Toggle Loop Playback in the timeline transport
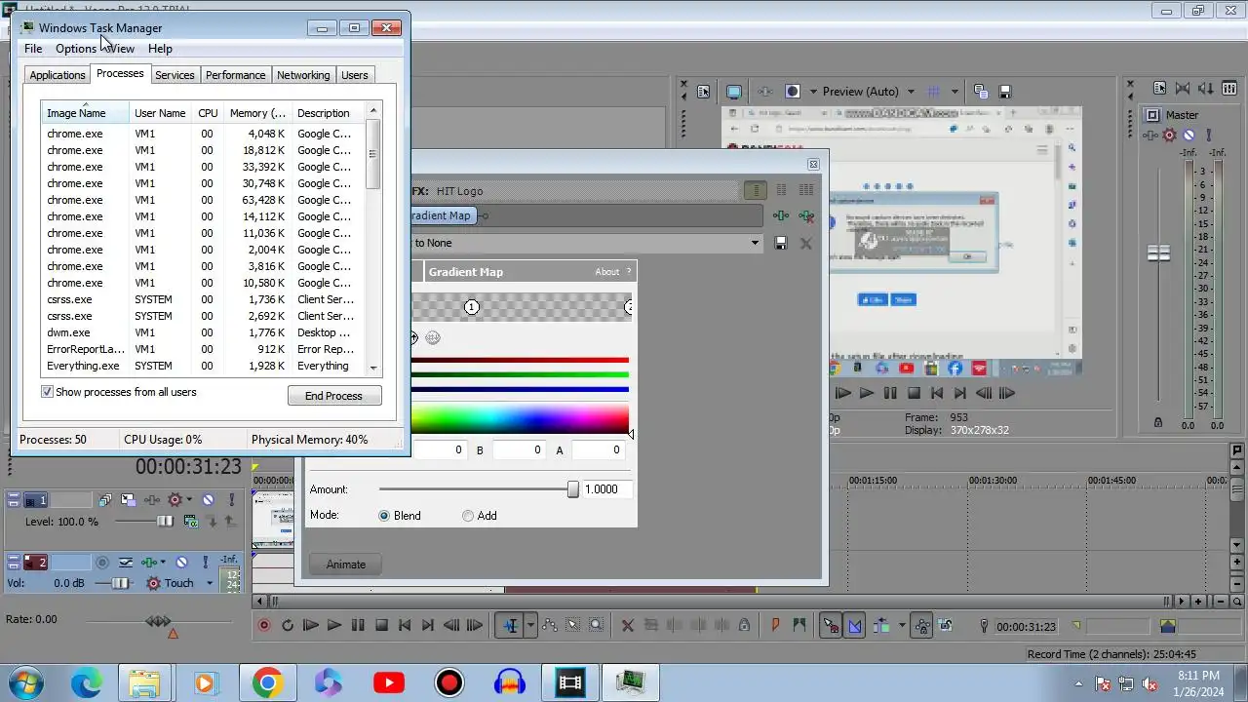The width and height of the screenshot is (1248, 702). 288,625
